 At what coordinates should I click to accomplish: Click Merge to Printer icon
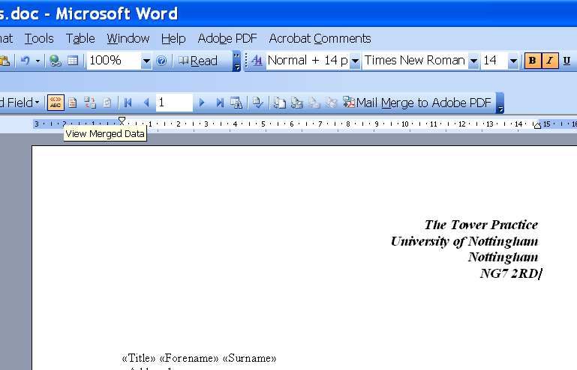[x=296, y=103]
